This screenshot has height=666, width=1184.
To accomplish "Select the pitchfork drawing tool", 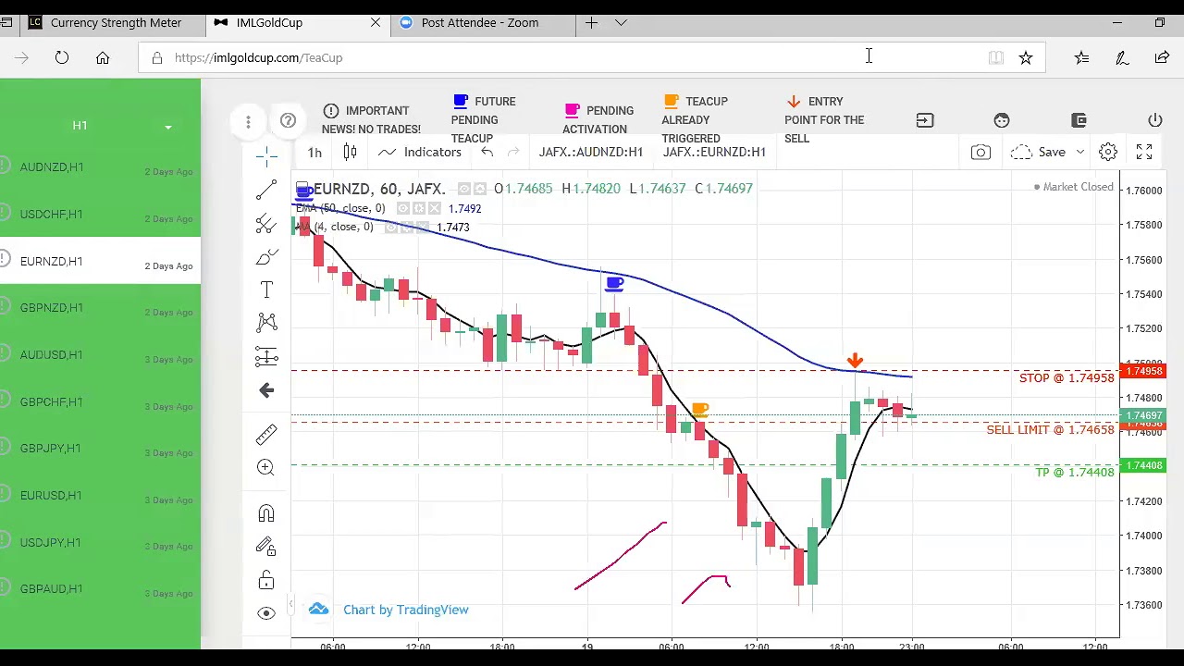I will (266, 224).
